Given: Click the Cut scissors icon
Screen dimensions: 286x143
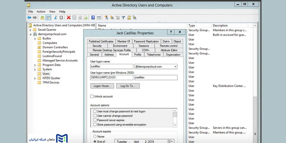Looking at the screenshot, I should (x=56, y=17).
